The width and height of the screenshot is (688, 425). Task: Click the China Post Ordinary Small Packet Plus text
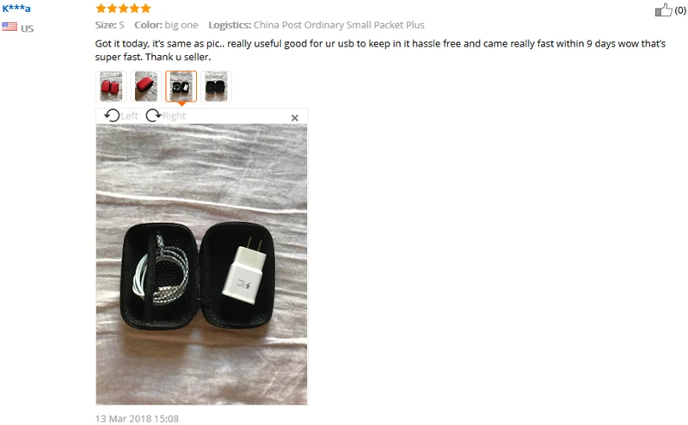(339, 25)
